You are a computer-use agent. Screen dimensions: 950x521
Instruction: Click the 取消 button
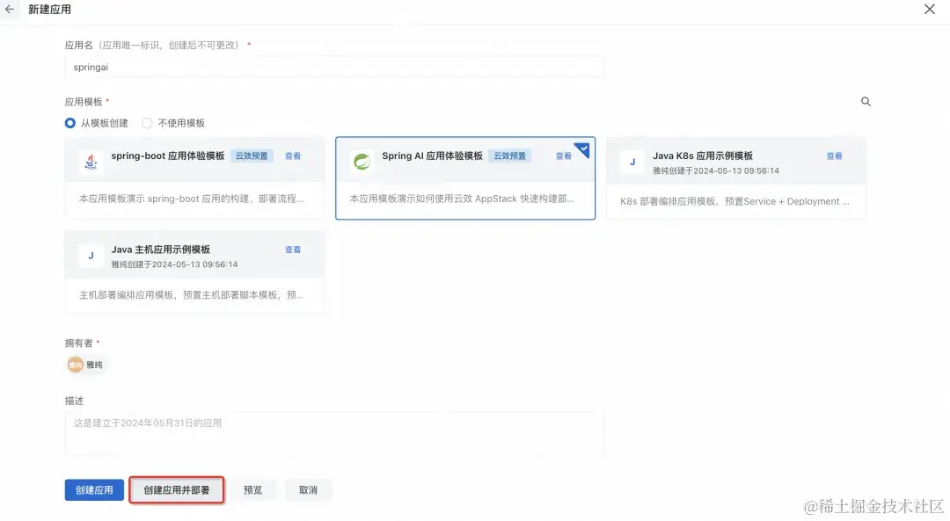pyautogui.click(x=308, y=490)
